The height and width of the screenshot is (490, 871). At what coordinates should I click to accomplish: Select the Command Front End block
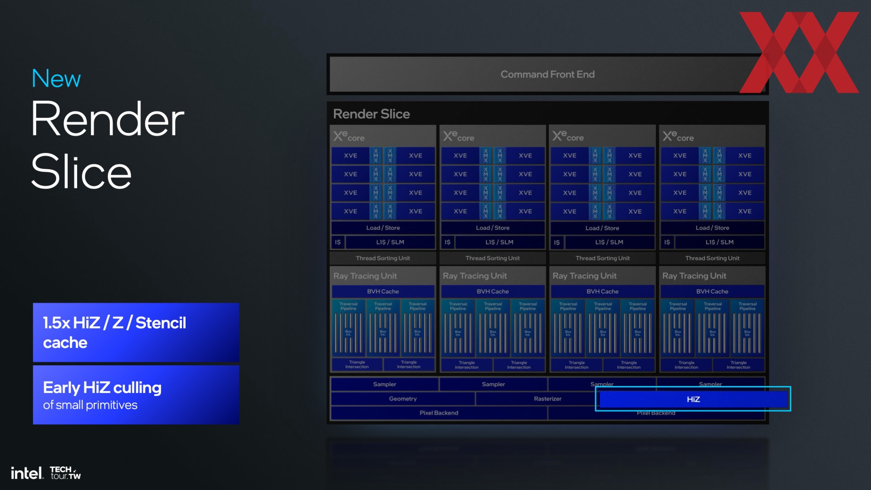point(548,74)
